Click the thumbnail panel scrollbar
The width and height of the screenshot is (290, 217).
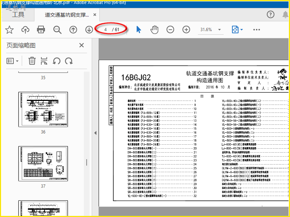pos(87,162)
